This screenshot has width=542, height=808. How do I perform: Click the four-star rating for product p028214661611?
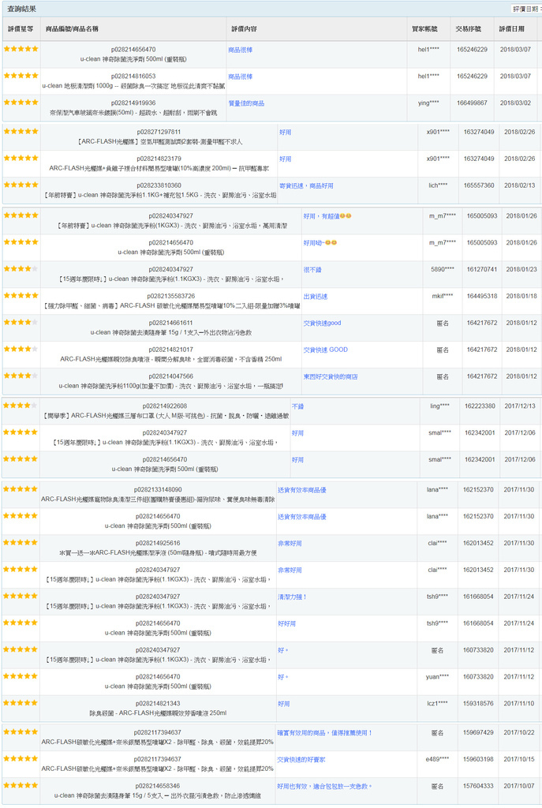21,322
